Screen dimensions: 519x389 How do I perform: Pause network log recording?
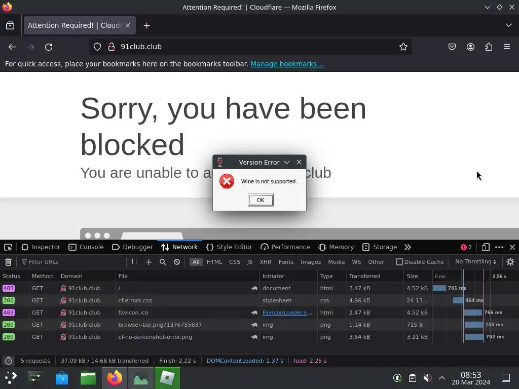134,262
